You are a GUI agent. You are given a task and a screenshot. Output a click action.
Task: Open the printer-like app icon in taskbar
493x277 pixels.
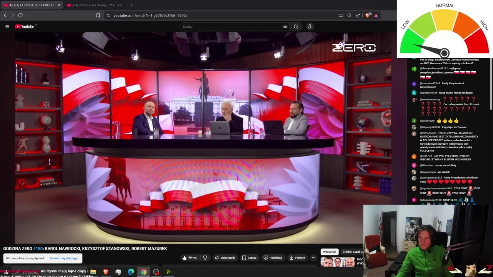click(118, 272)
